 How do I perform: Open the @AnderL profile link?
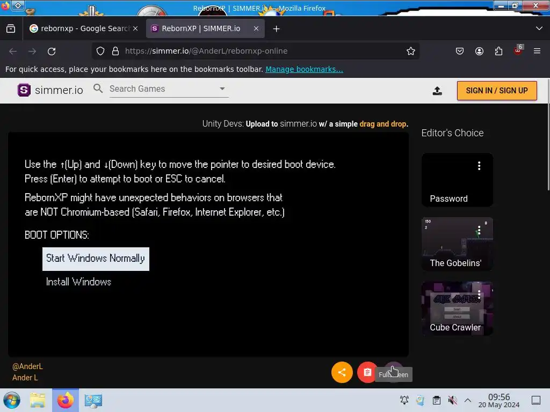[27, 366]
